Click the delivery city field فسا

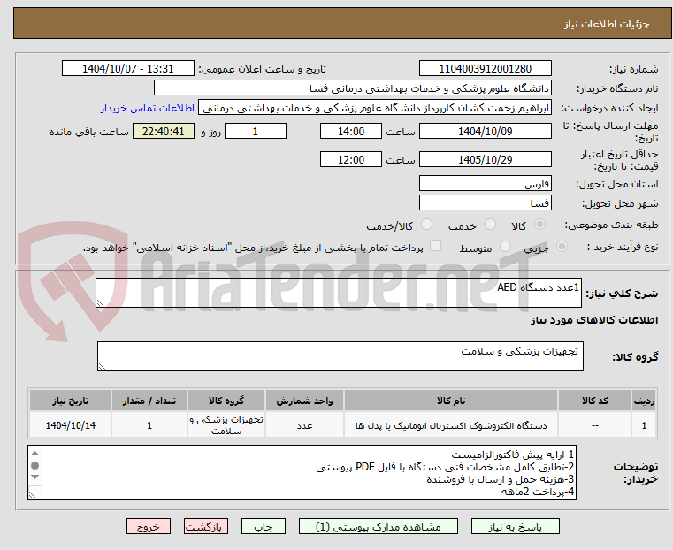(485, 202)
